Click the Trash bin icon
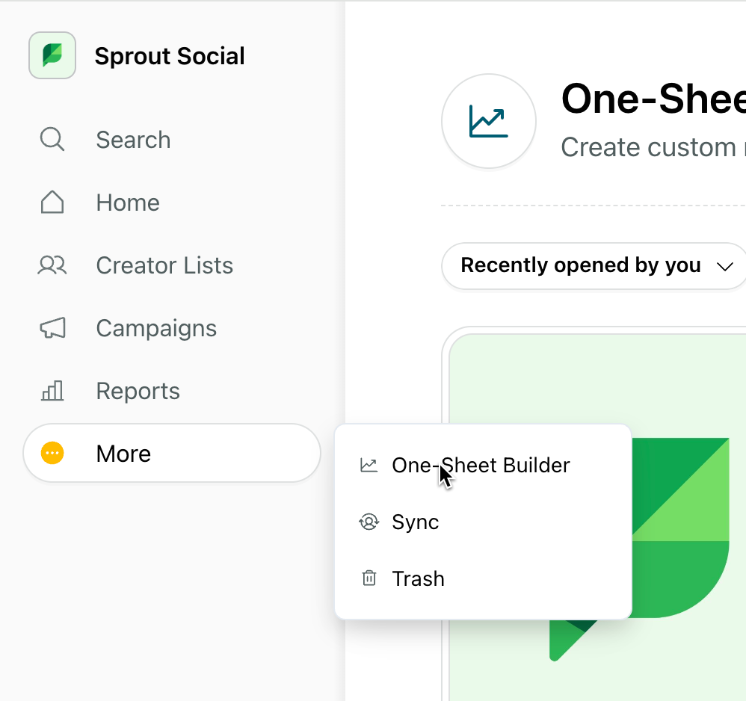This screenshot has height=701, width=746. [369, 578]
